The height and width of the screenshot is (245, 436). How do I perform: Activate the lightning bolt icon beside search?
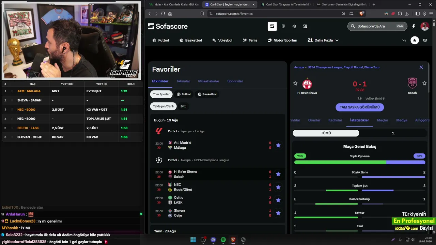click(x=414, y=26)
